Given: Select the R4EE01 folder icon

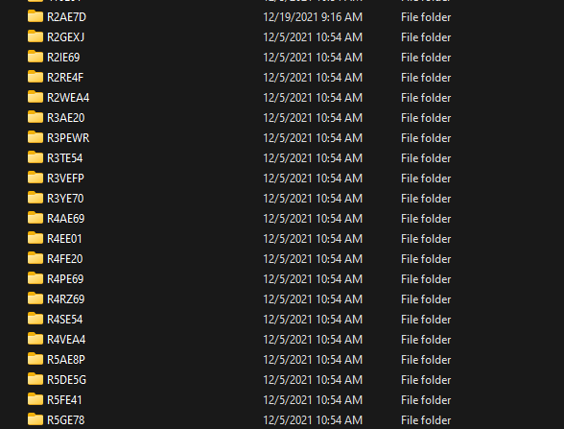Looking at the screenshot, I should (35, 238).
